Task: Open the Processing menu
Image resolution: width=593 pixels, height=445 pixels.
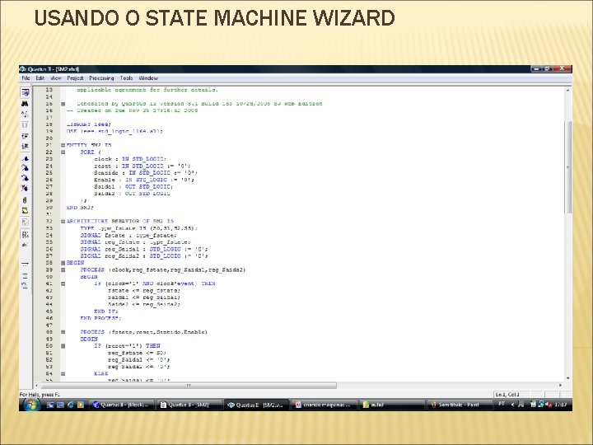Action: click(101, 78)
